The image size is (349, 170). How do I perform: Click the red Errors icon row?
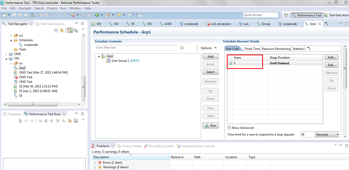coord(100,163)
